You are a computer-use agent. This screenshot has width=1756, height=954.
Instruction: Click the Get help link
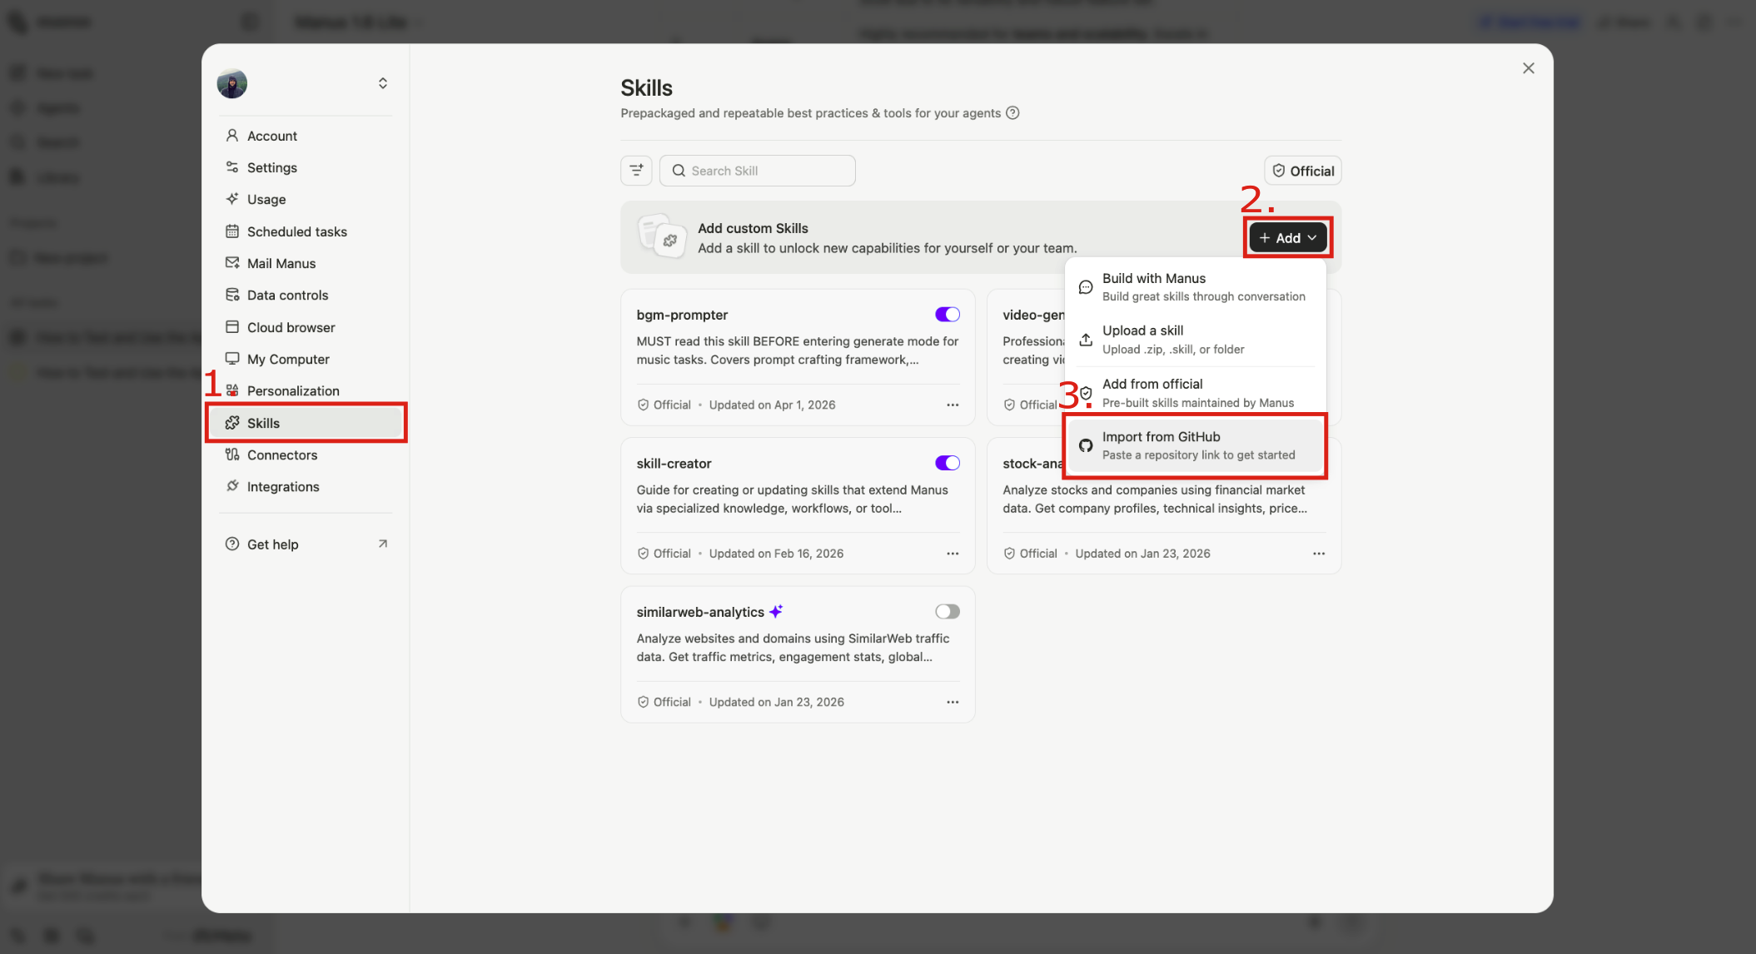[272, 544]
